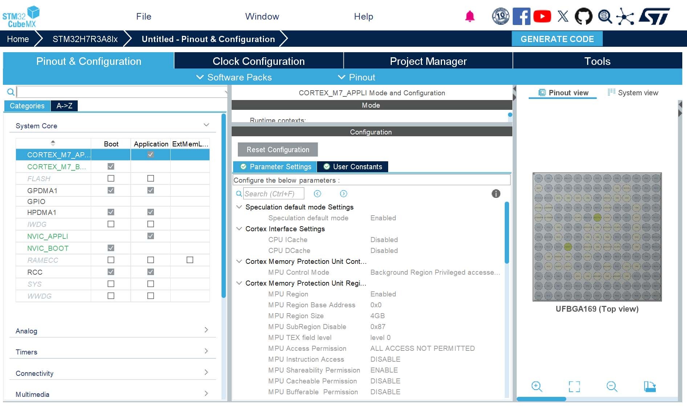
Task: Open the Pinout dropdown menu
Action: [357, 77]
